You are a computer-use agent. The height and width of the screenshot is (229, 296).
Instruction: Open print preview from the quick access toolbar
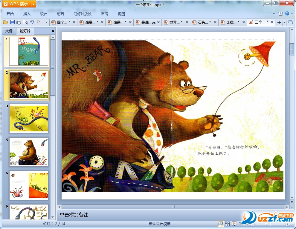(x=25, y=22)
